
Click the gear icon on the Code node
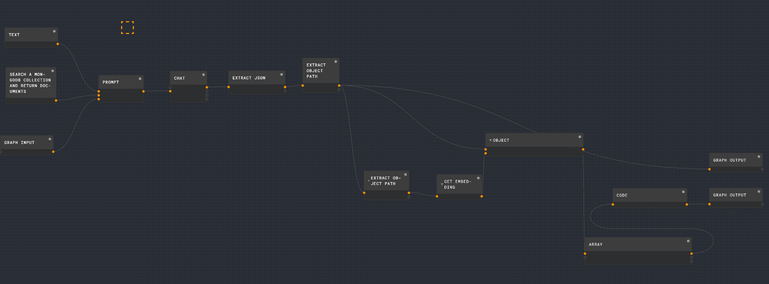tap(683, 192)
